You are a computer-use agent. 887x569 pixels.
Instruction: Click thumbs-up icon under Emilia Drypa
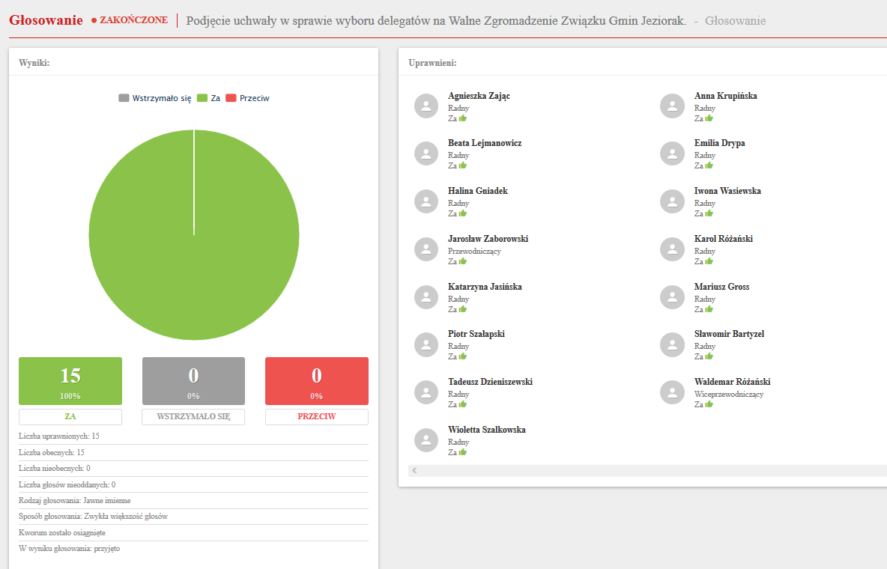click(709, 165)
